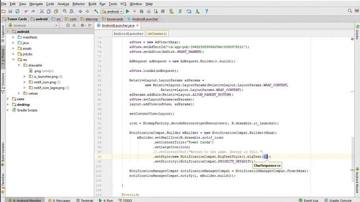The image size is (360, 202).
Task: Click the Help question mark icon
Action: pyautogui.click(x=206, y=11)
